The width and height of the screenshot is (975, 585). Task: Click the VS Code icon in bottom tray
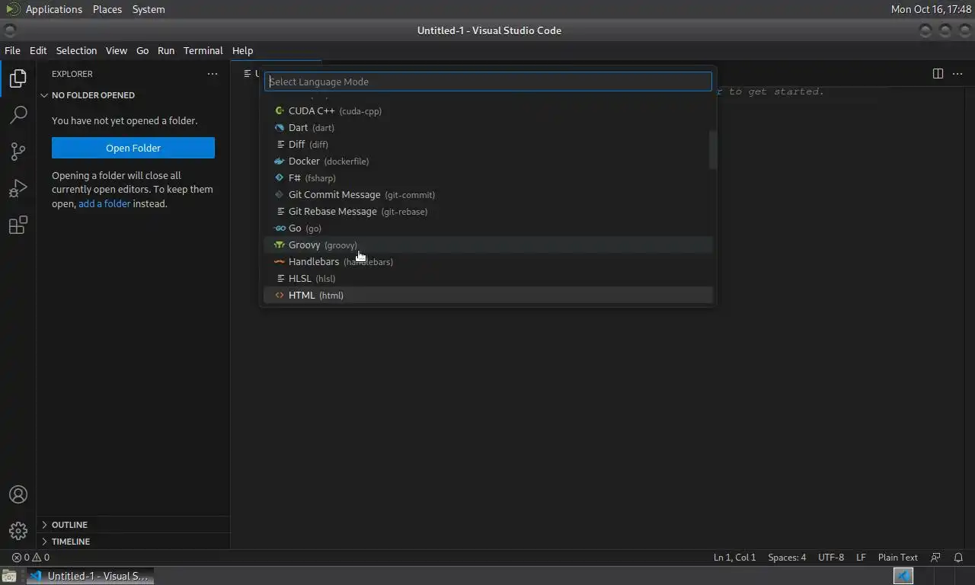(x=903, y=576)
